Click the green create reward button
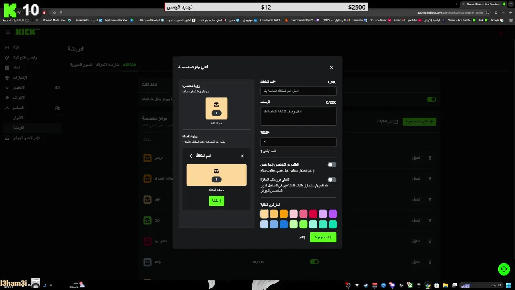 [x=323, y=237]
